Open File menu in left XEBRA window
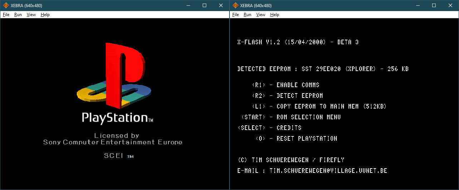 [6, 15]
